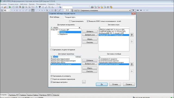Viewport: 174px width, 98px height.
Task: Select Лучшая цена предложения сегодня in available parameters
Action: (x=63, y=61)
